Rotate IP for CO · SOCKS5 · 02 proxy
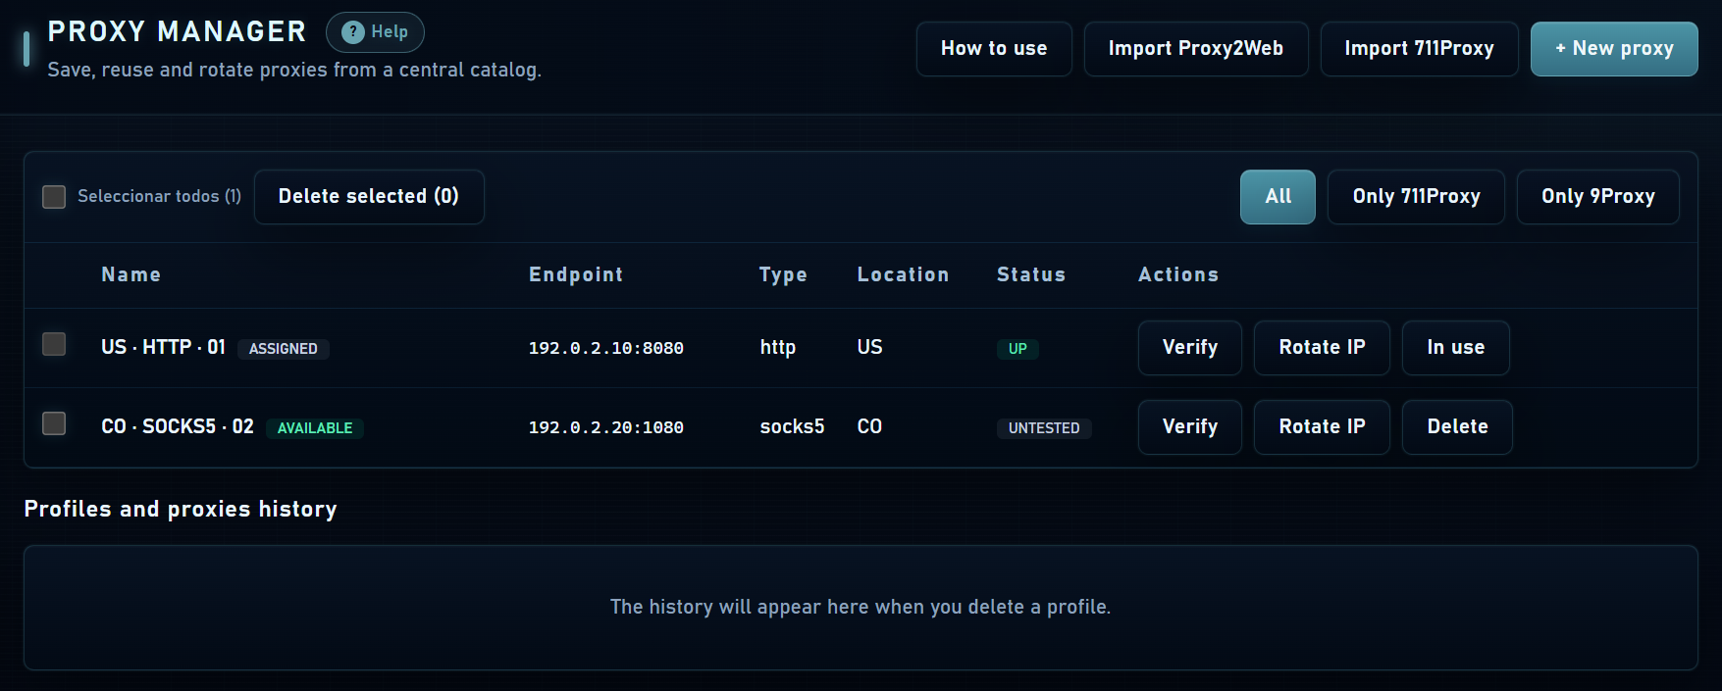This screenshot has width=1722, height=691. (x=1322, y=427)
